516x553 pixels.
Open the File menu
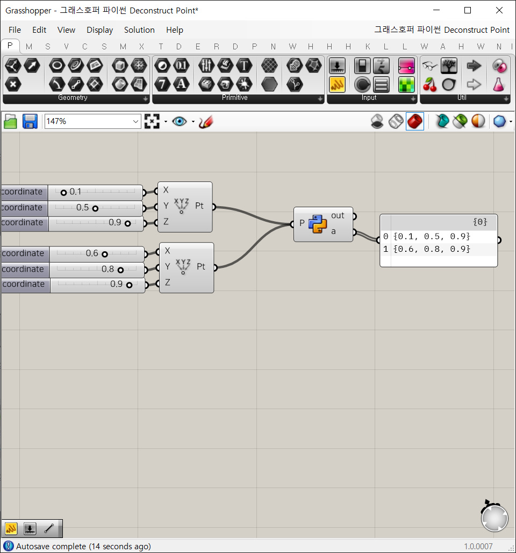15,30
